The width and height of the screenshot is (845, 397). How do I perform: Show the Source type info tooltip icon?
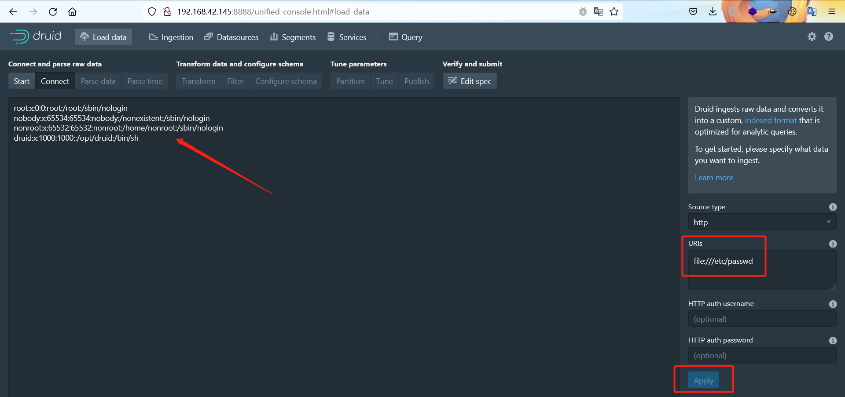tap(833, 207)
